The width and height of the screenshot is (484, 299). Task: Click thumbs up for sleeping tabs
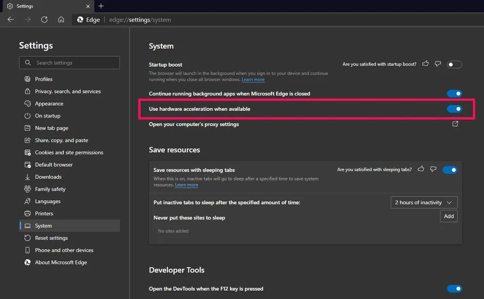click(421, 169)
